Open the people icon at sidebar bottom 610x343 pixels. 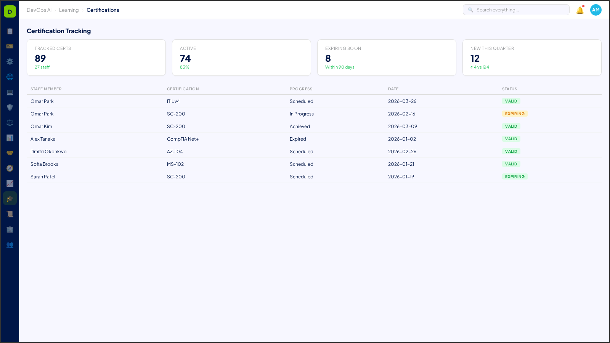[10, 245]
